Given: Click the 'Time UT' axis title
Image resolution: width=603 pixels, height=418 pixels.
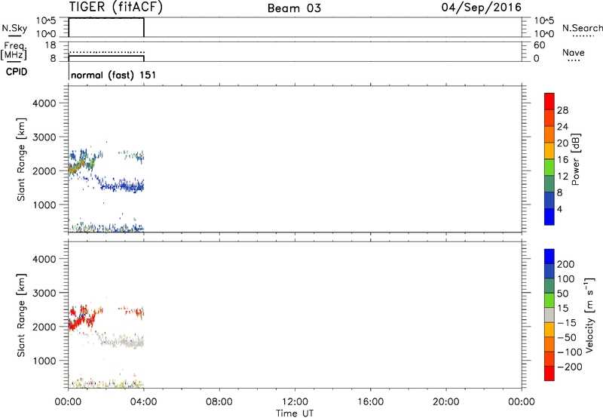Looking at the screenshot, I should (295, 413).
